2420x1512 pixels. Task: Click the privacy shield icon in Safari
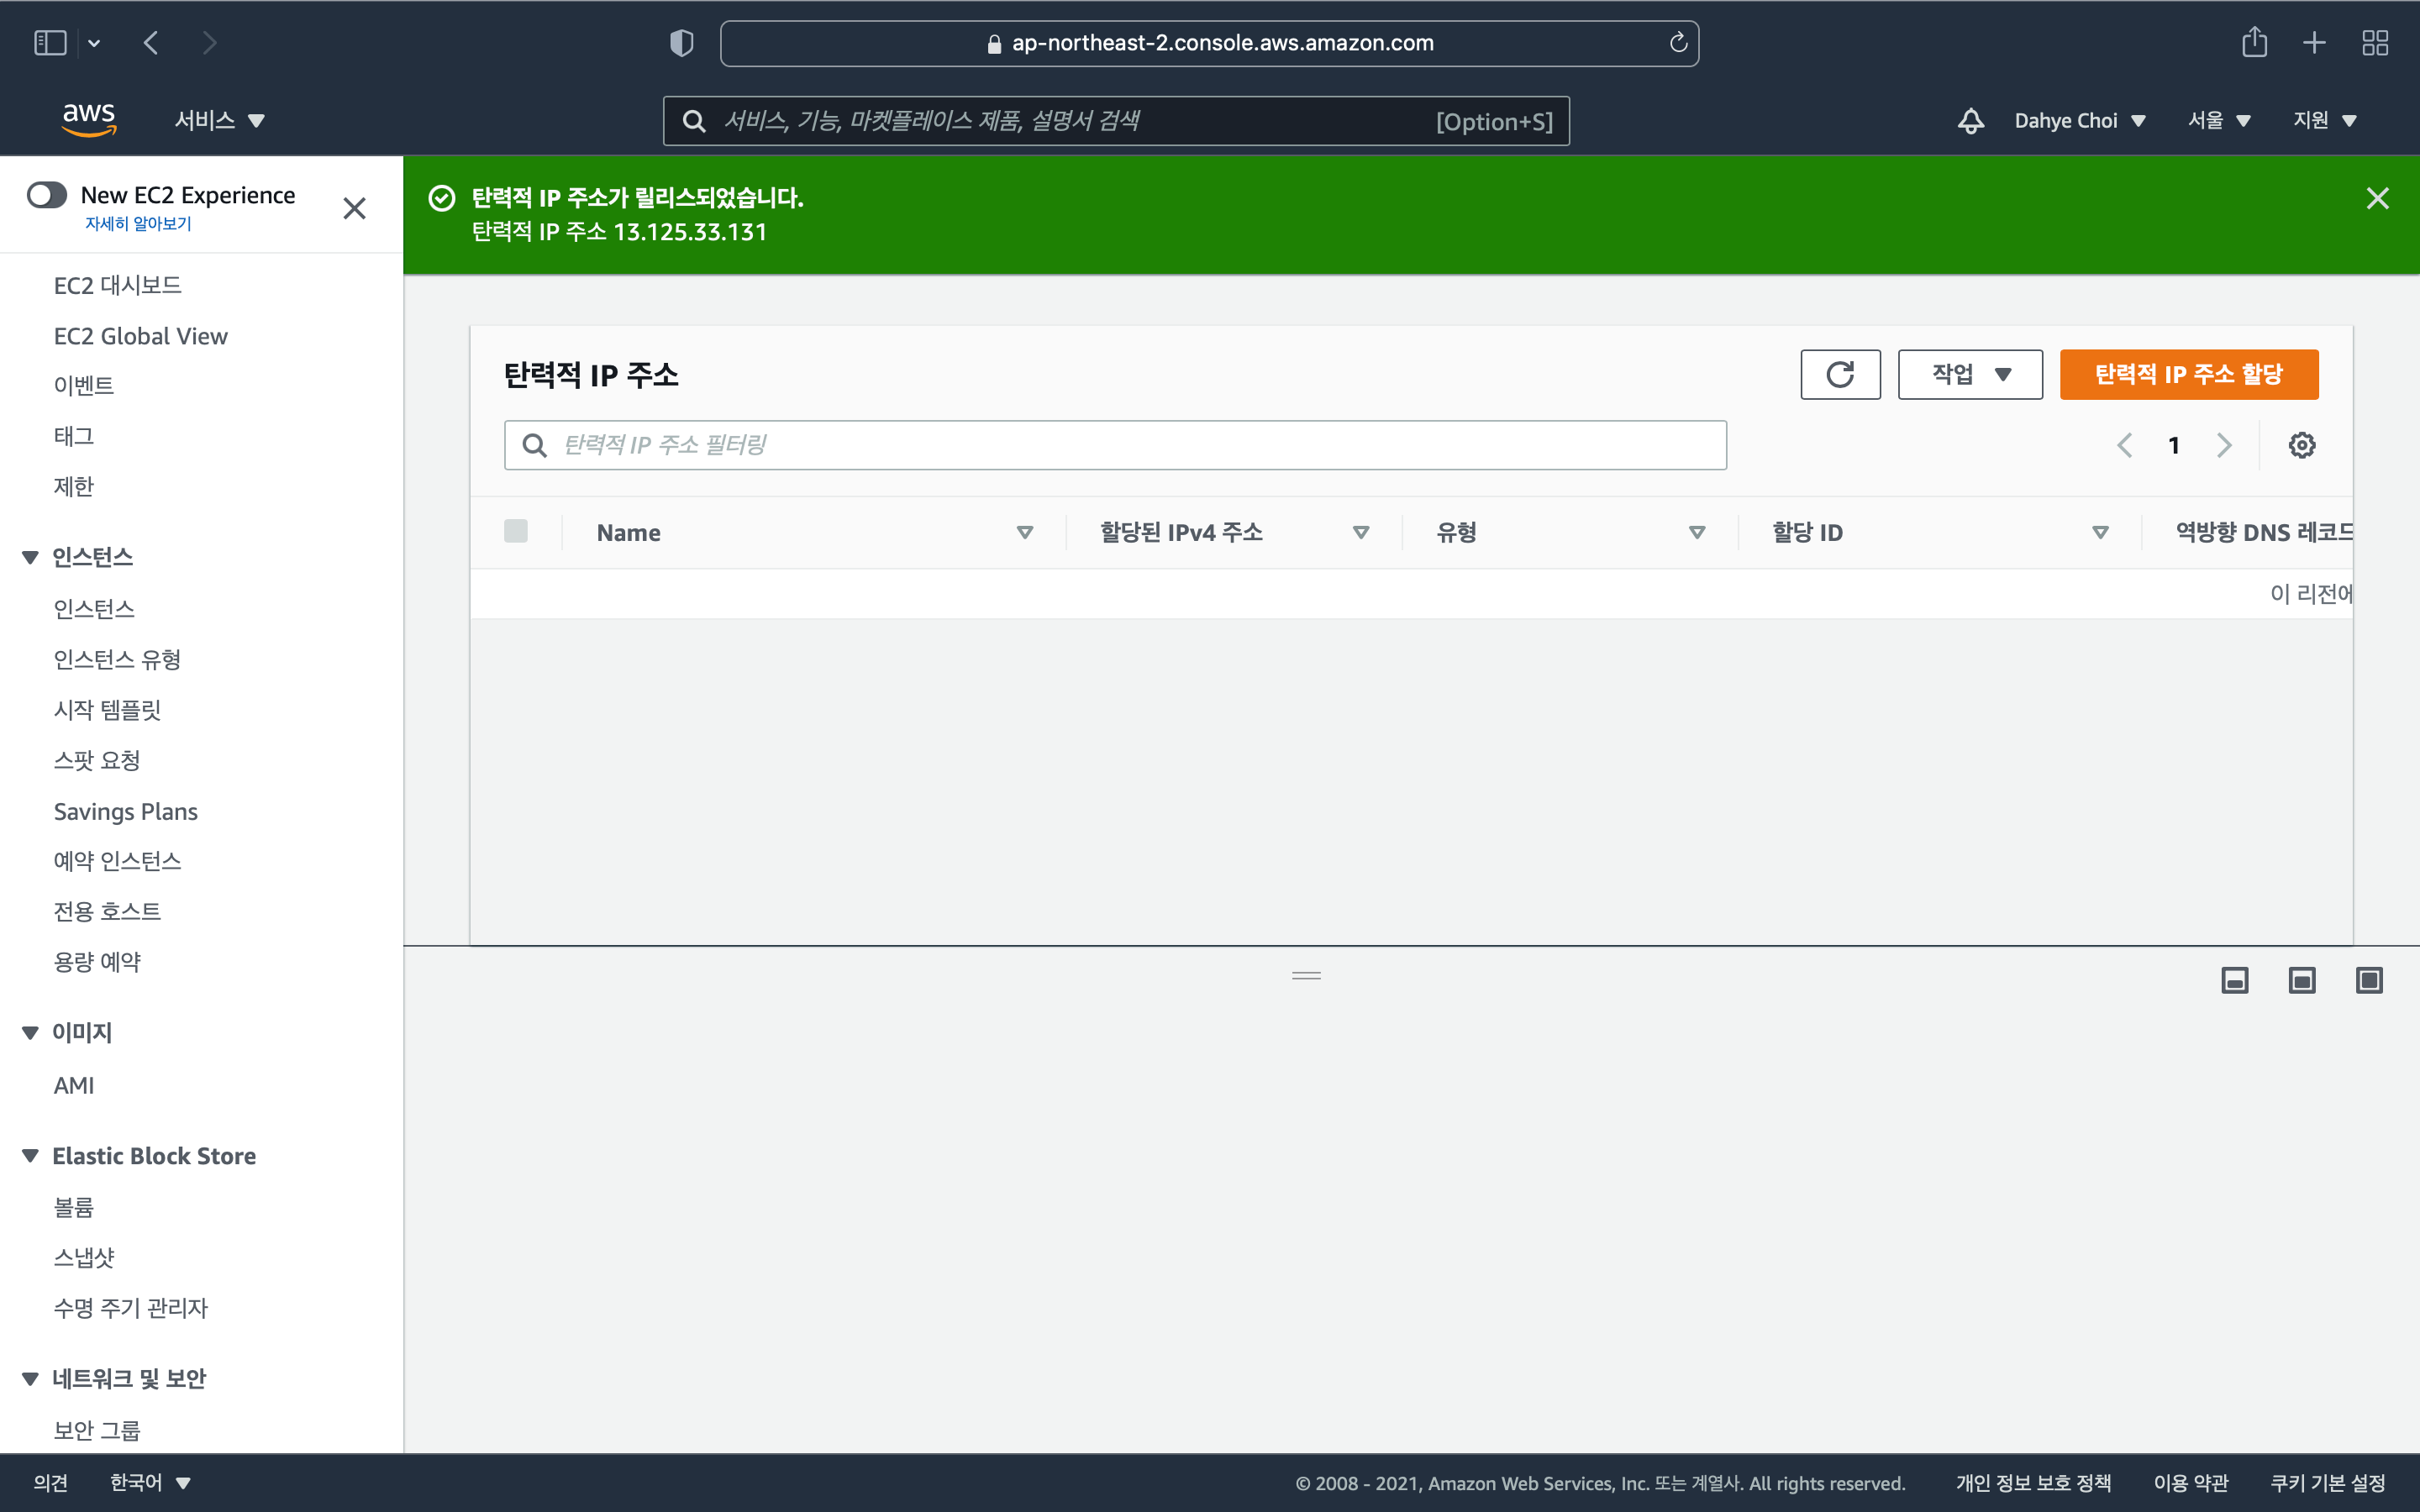[681, 43]
